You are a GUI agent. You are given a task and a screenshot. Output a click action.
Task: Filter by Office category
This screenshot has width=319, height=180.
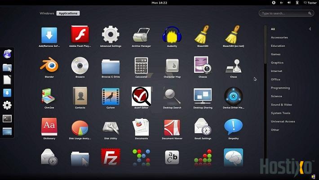[x=275, y=80]
